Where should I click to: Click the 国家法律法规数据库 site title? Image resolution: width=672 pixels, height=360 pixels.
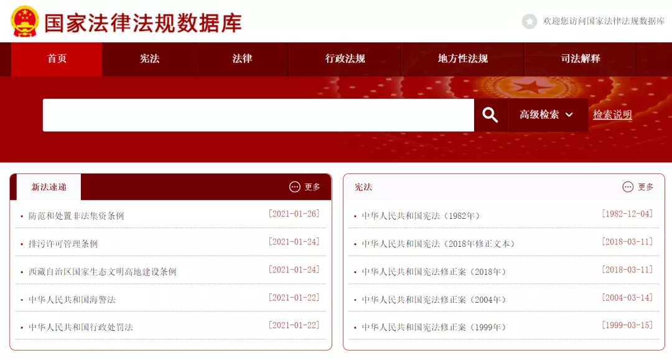pyautogui.click(x=143, y=23)
